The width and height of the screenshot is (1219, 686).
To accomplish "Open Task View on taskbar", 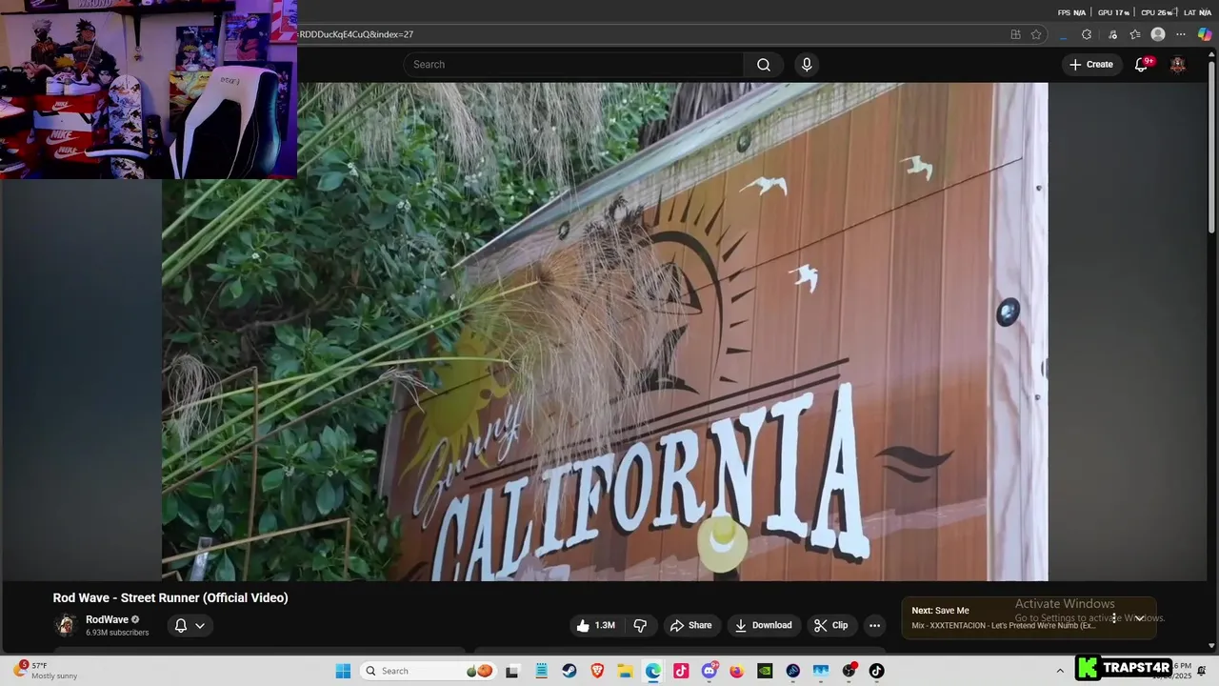I will (x=512, y=671).
